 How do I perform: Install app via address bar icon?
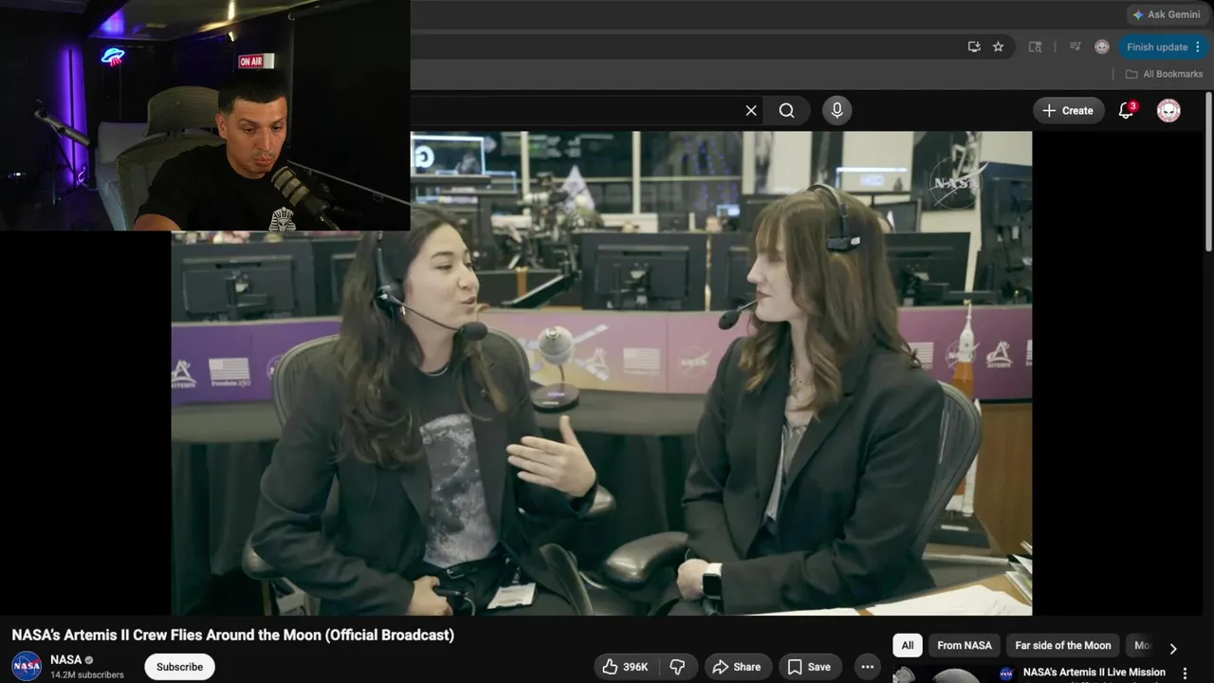pos(974,46)
